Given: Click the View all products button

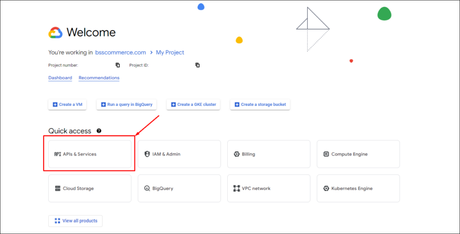Looking at the screenshot, I should click(75, 221).
